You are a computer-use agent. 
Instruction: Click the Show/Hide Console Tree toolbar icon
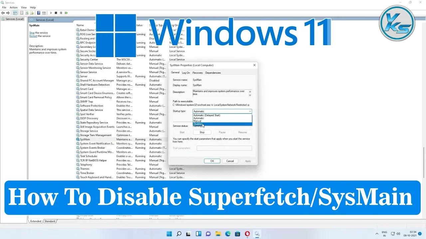(x=15, y=13)
